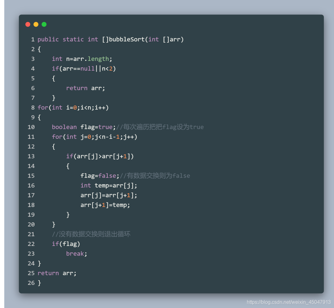The height and width of the screenshot is (308, 334).
Task: Click "for(int i=0;i<n;i++)" on line 8
Action: (73, 108)
